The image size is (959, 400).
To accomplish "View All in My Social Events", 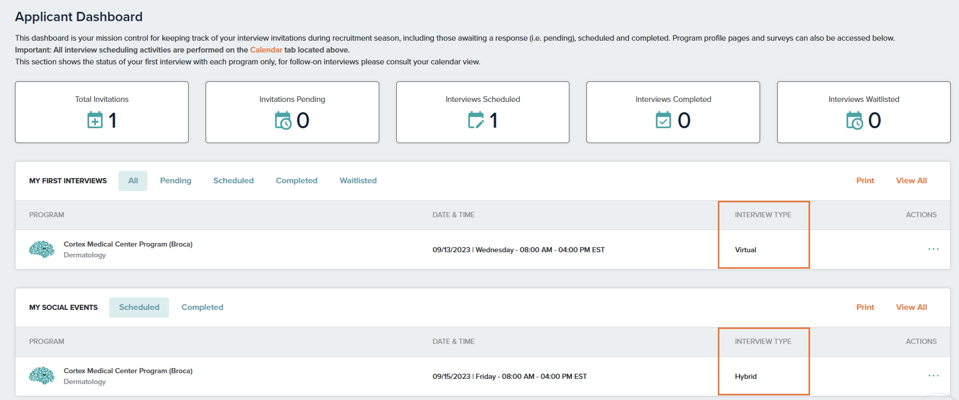I will click(911, 307).
